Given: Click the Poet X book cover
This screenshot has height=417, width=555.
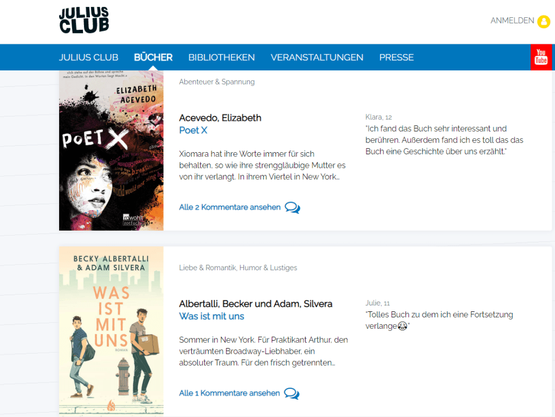Looking at the screenshot, I should (x=111, y=151).
